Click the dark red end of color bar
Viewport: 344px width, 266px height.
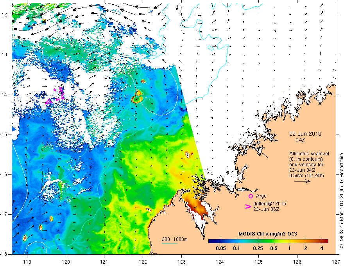click(x=326, y=241)
